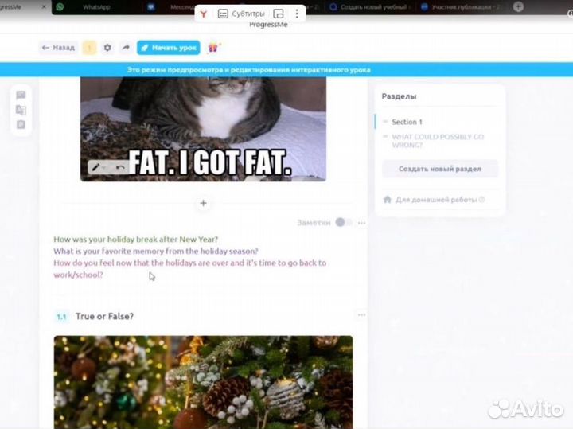Click the share arrow icon in toolbar
This screenshot has width=573, height=429.
[125, 48]
